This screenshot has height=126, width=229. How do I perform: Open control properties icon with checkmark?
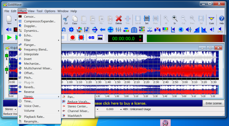91,38
